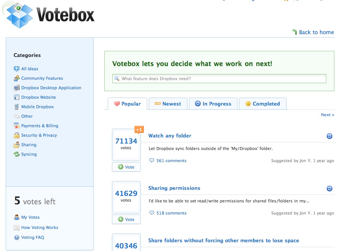Click the feature search input field
The image size is (351, 251).
[x=220, y=79]
